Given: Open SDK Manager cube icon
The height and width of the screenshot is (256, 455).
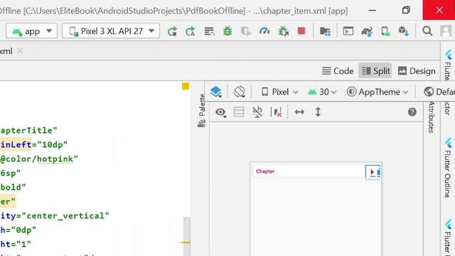Looking at the screenshot, I should click(404, 31).
